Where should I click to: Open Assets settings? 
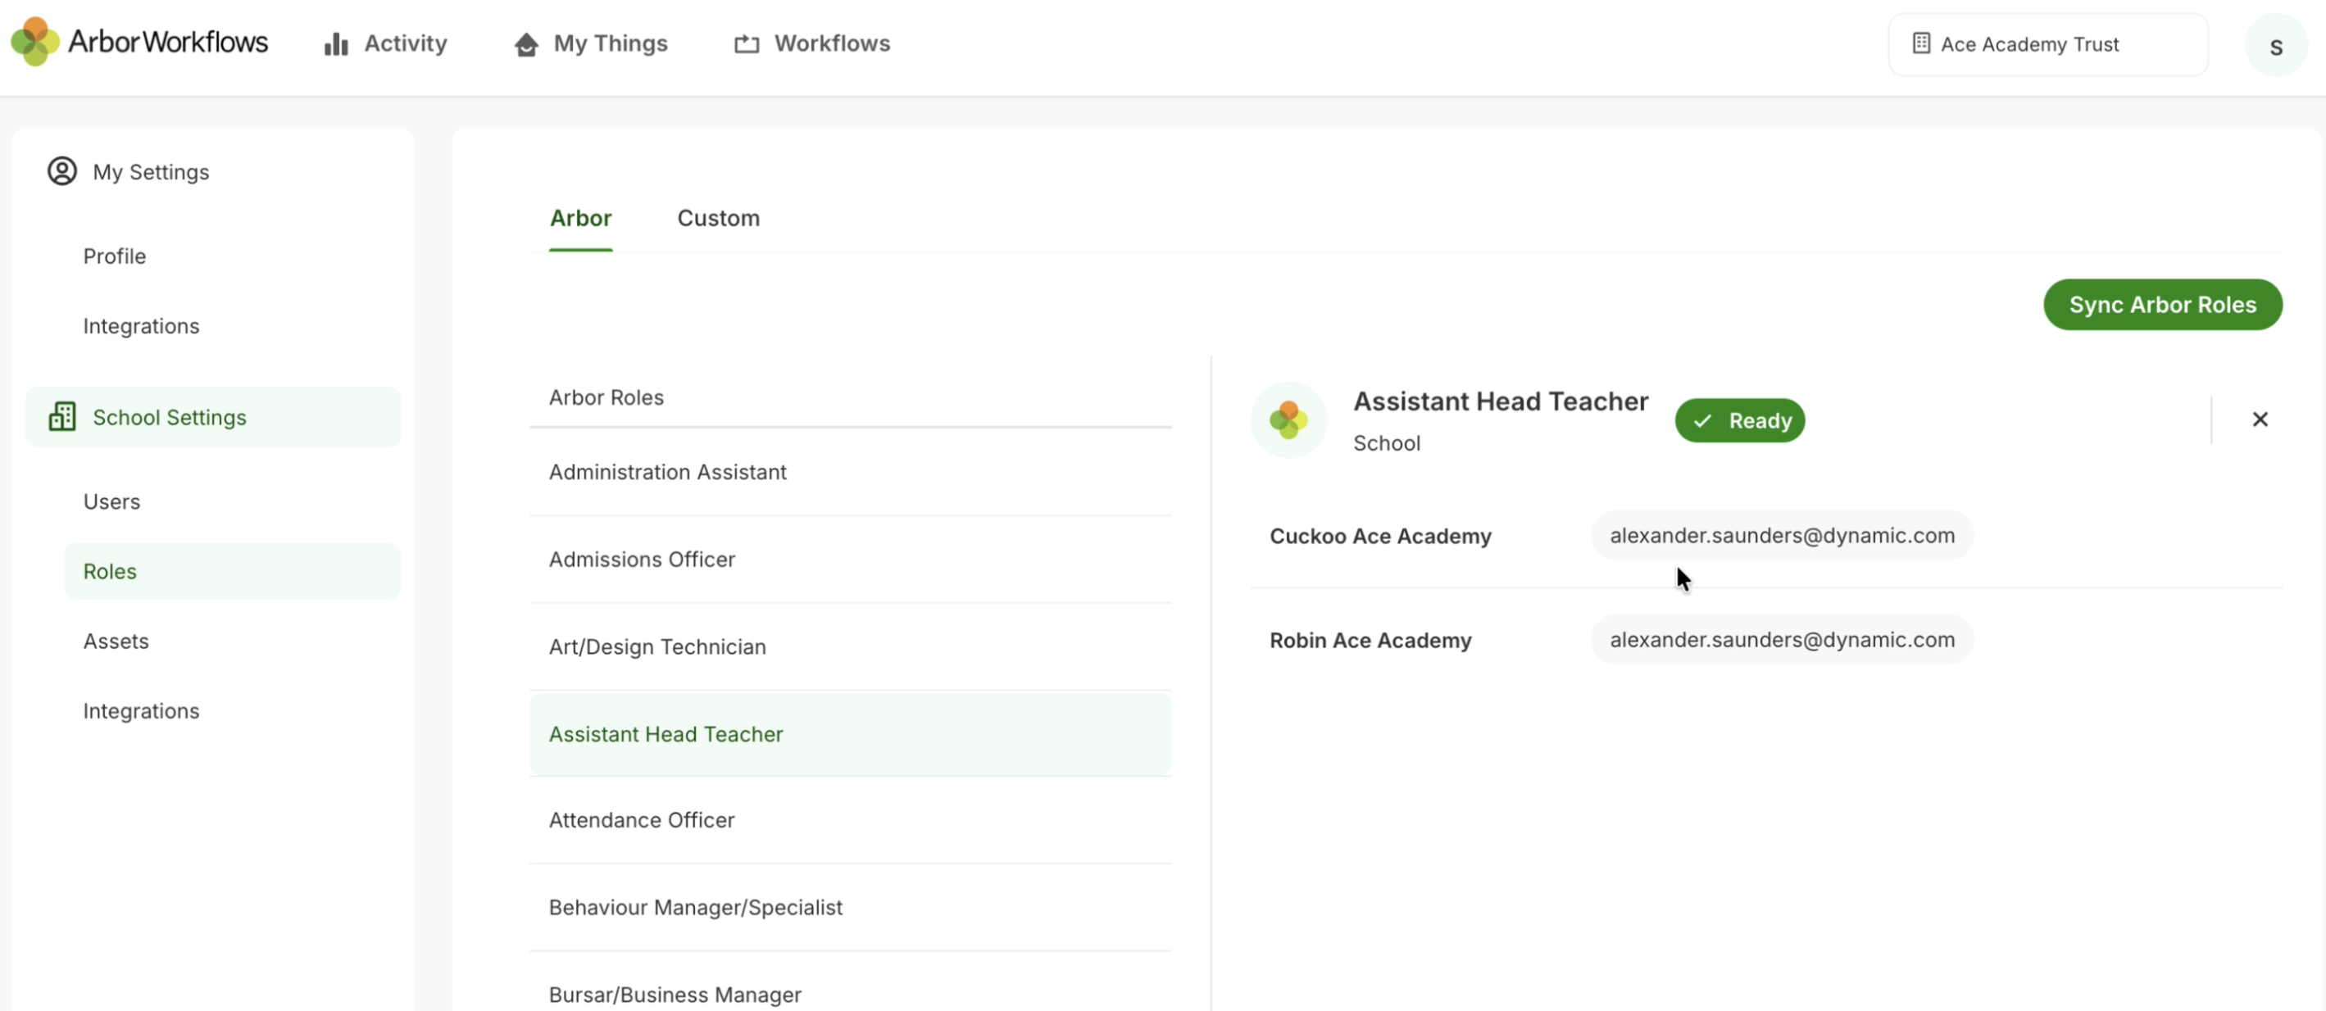(116, 641)
